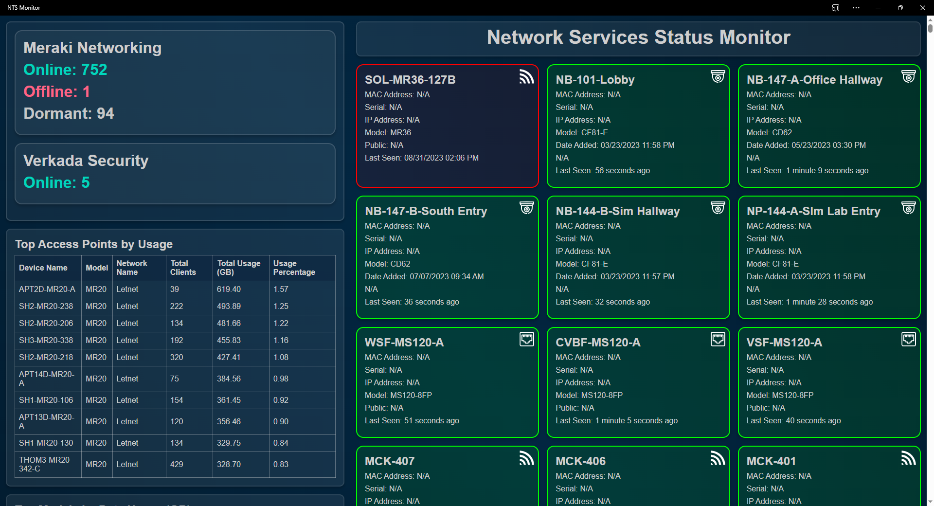
Task: Click the Top Access Points by Usage heading
Action: tap(94, 244)
